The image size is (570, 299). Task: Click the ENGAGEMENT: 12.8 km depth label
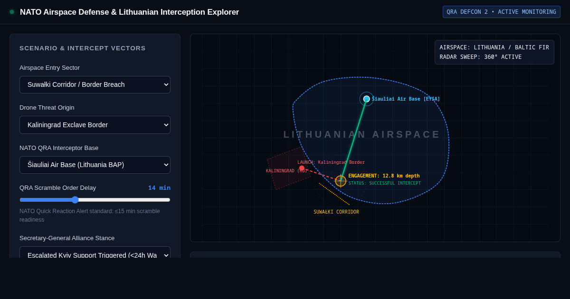(384, 176)
